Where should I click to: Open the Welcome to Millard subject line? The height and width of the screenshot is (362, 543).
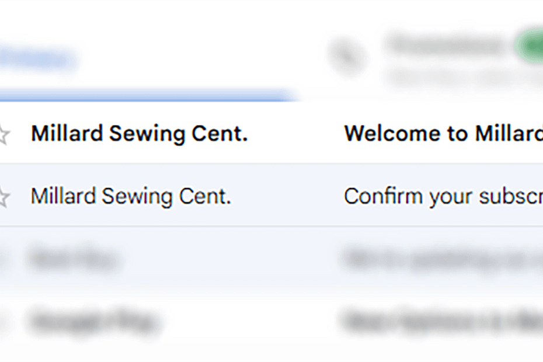[443, 134]
